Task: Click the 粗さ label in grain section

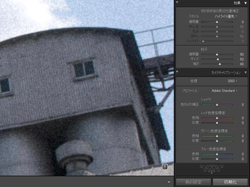Action: click(x=196, y=64)
